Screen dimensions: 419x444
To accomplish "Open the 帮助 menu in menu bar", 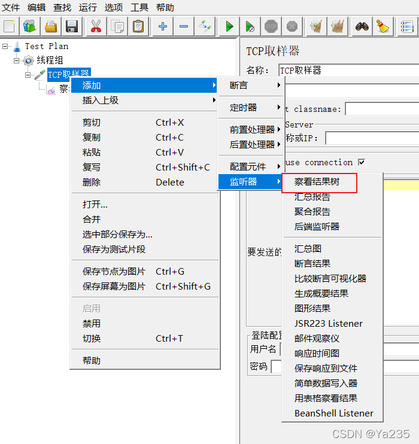I will pos(165,7).
